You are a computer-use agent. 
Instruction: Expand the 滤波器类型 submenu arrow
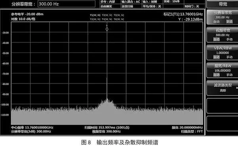click(x=237, y=88)
